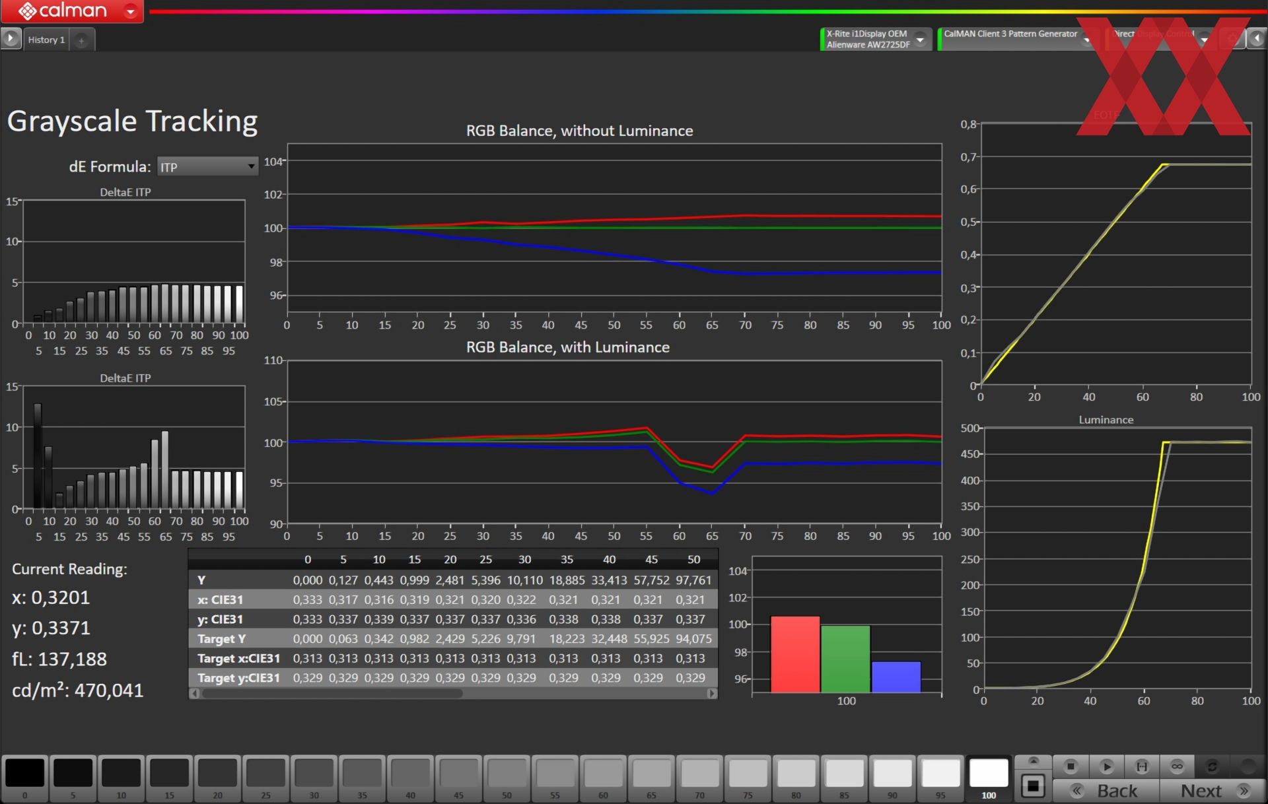1268x804 pixels.
Task: Click the blue bar in RGB chart
Action: click(x=896, y=677)
